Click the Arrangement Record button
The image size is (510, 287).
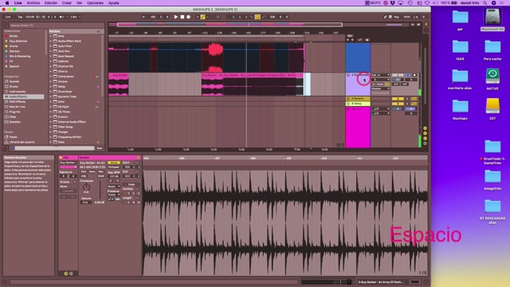188,17
